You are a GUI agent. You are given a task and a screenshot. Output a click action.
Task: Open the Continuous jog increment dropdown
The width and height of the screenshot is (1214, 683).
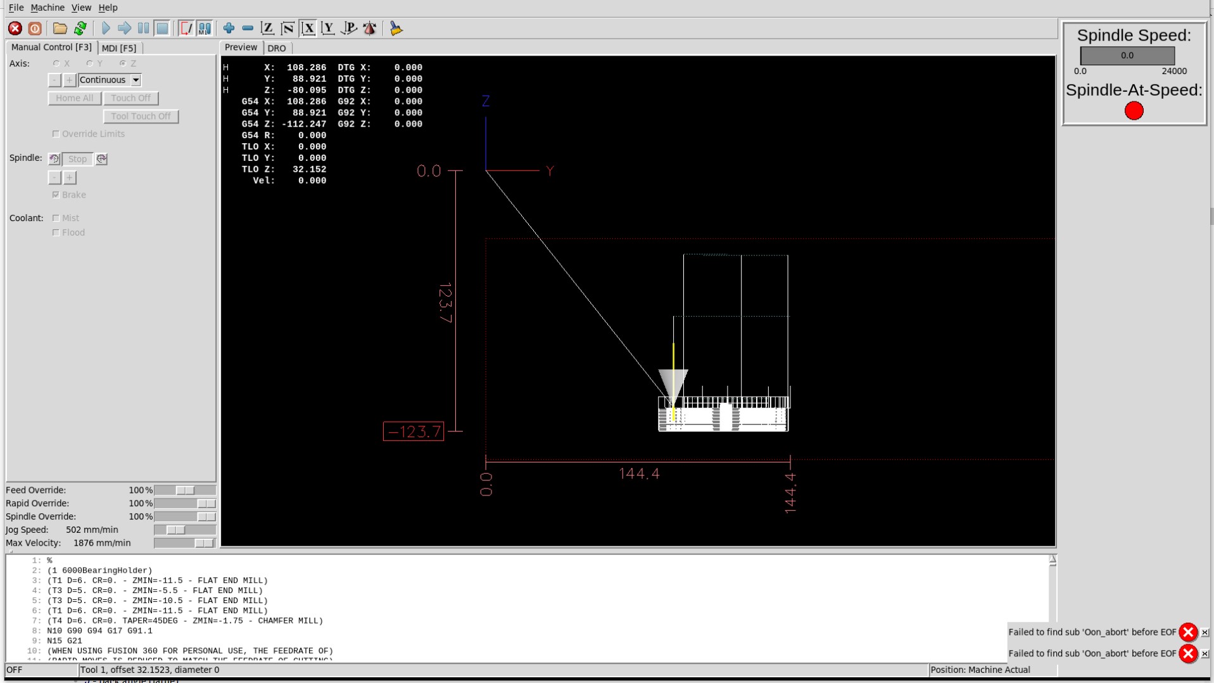click(136, 80)
